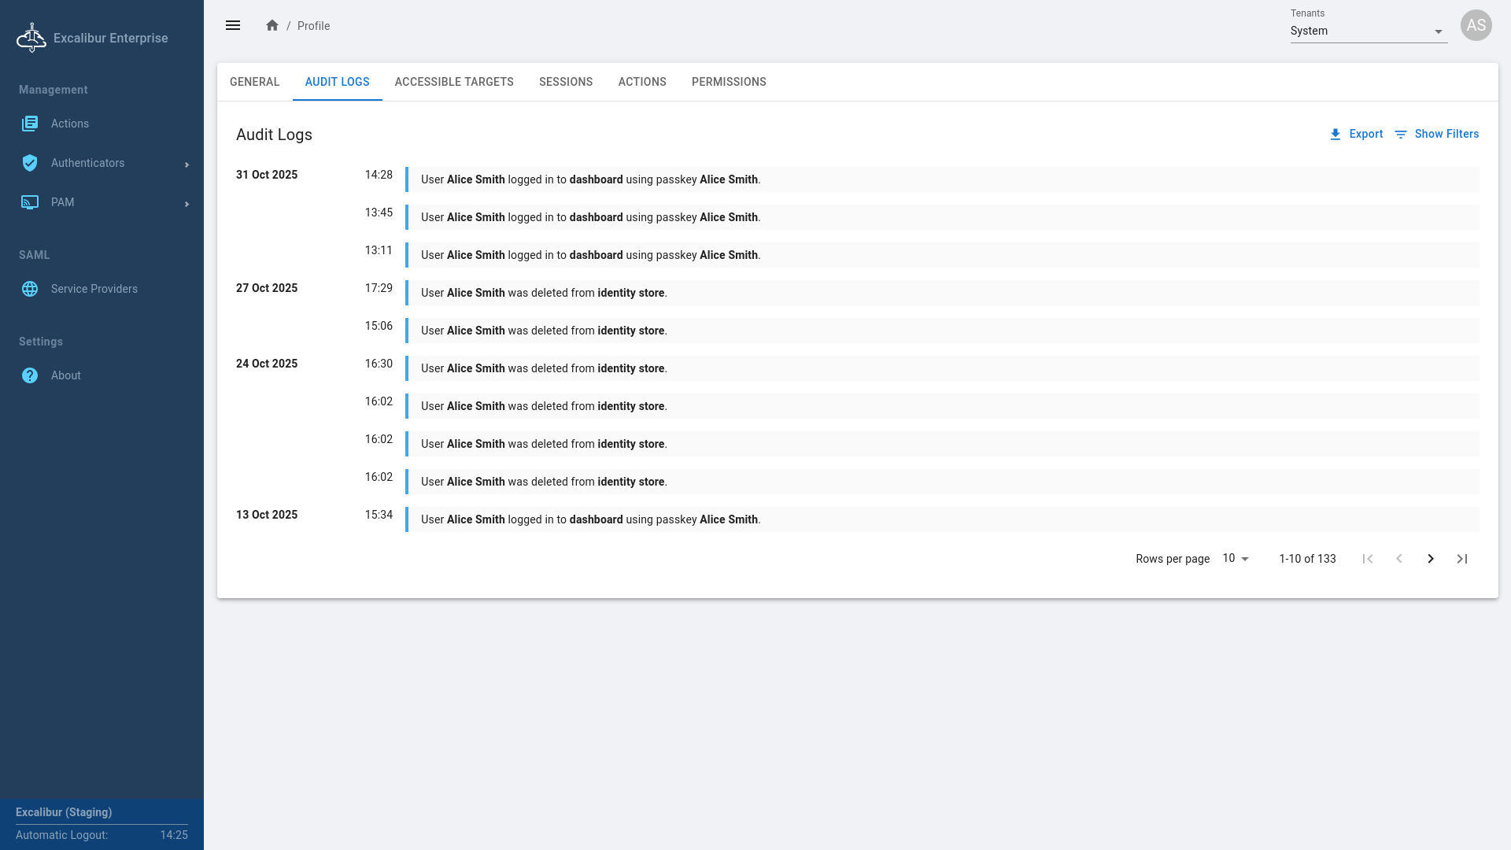Screen dimensions: 1511x850
Task: Select the 14:28 dashboard login entry
Action: [590, 179]
